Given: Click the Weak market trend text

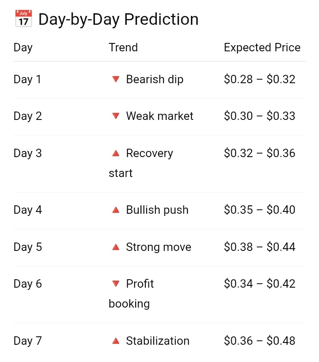Looking at the screenshot, I should coord(159,116).
